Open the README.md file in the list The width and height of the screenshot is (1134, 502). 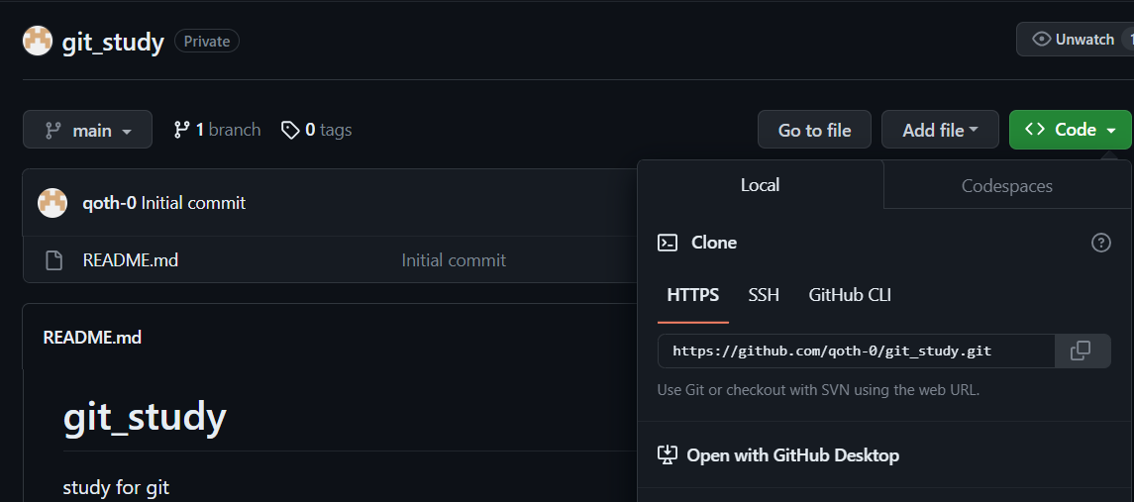(x=130, y=259)
